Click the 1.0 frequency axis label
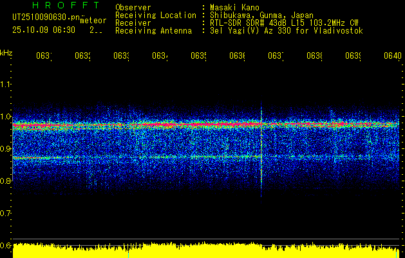Viewport: 405px width, 258px height. click(x=5, y=117)
